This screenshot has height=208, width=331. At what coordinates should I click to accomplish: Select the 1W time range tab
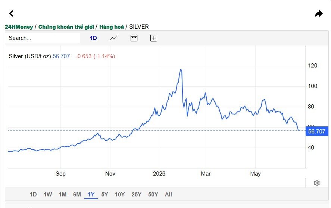coord(48,194)
